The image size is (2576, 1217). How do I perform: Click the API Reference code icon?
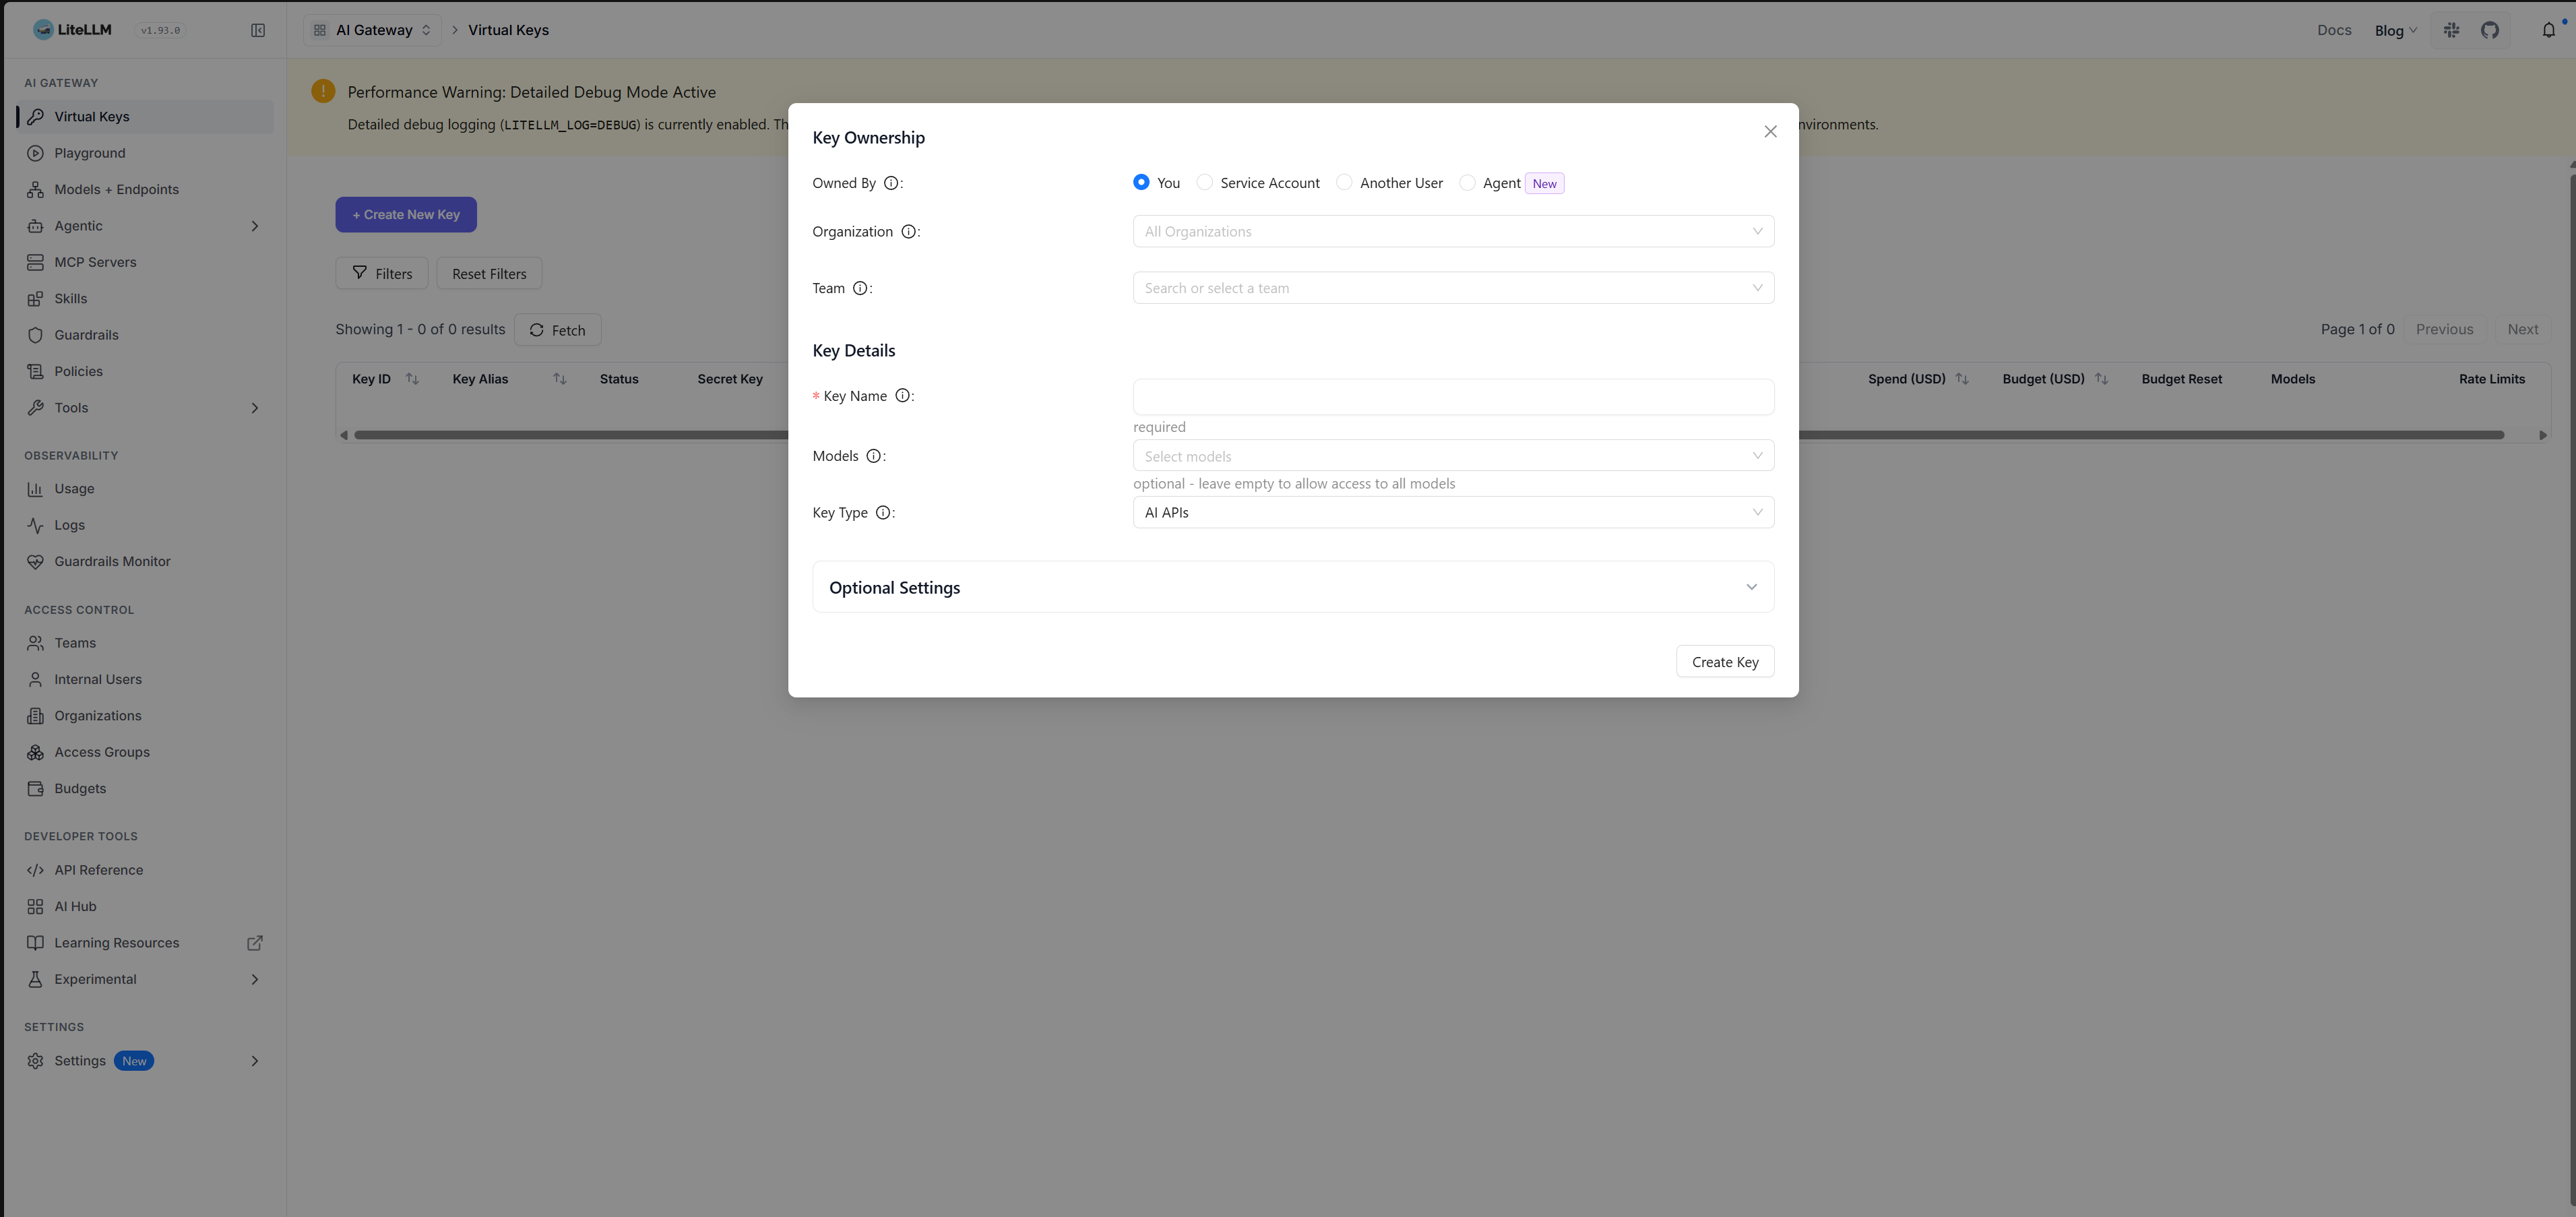(x=35, y=870)
